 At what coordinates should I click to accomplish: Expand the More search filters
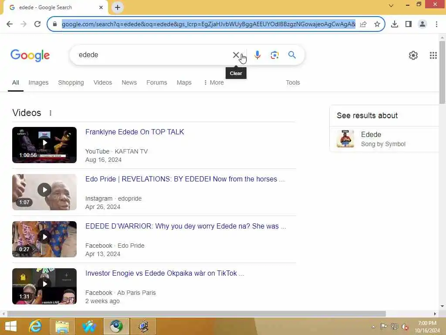(x=213, y=82)
